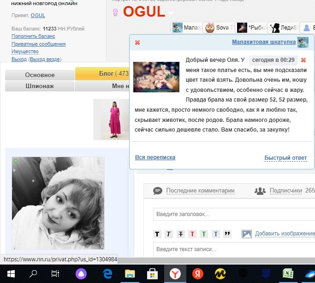Toggle bold text formatting
Viewport: 315px width, 283px height.
tap(157, 234)
